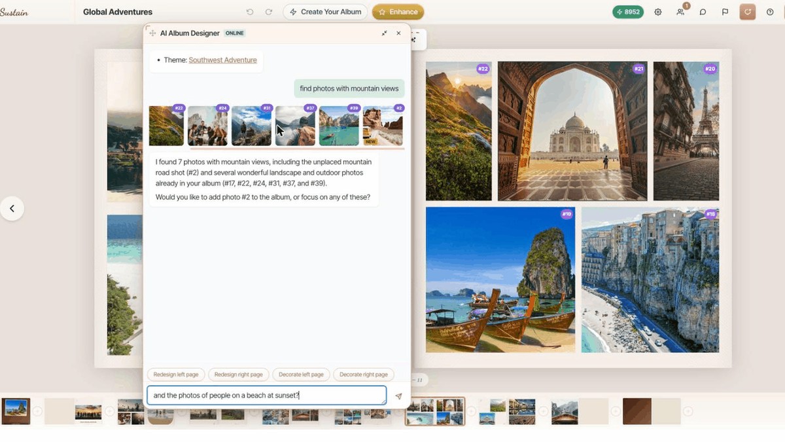This screenshot has width=785, height=442.
Task: Click the ONLINE status badge
Action: pyautogui.click(x=234, y=33)
